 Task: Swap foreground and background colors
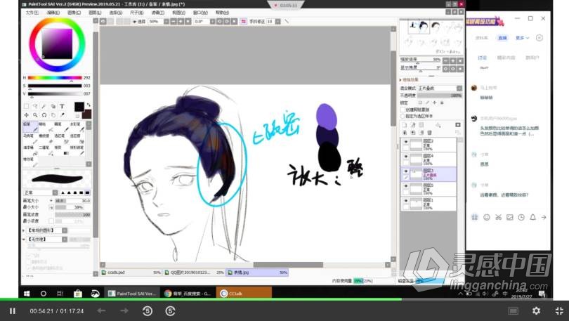click(x=89, y=105)
